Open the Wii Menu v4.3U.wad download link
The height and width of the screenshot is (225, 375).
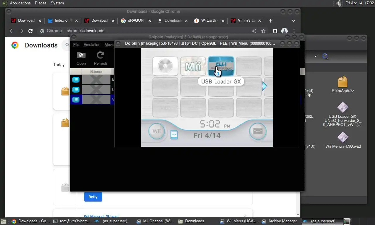coord(101,216)
